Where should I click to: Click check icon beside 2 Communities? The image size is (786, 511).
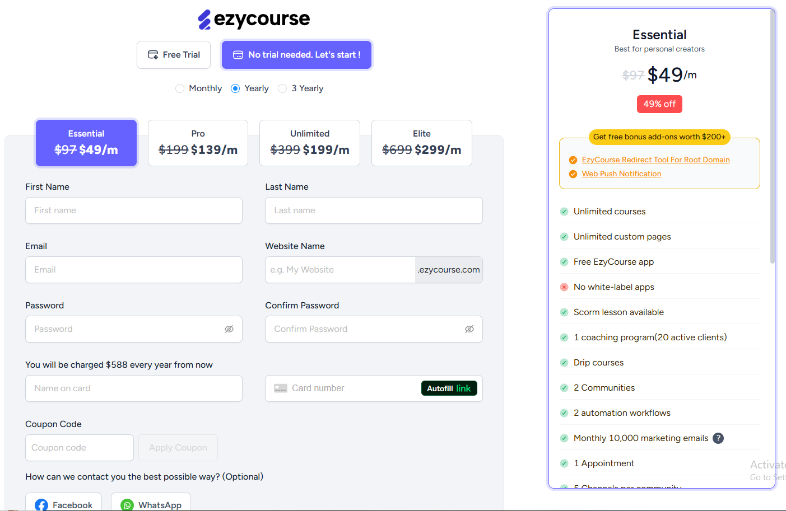(564, 388)
